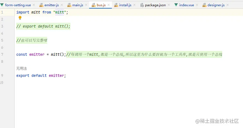
Task: Open the index.vue tab
Action: click(x=186, y=5)
